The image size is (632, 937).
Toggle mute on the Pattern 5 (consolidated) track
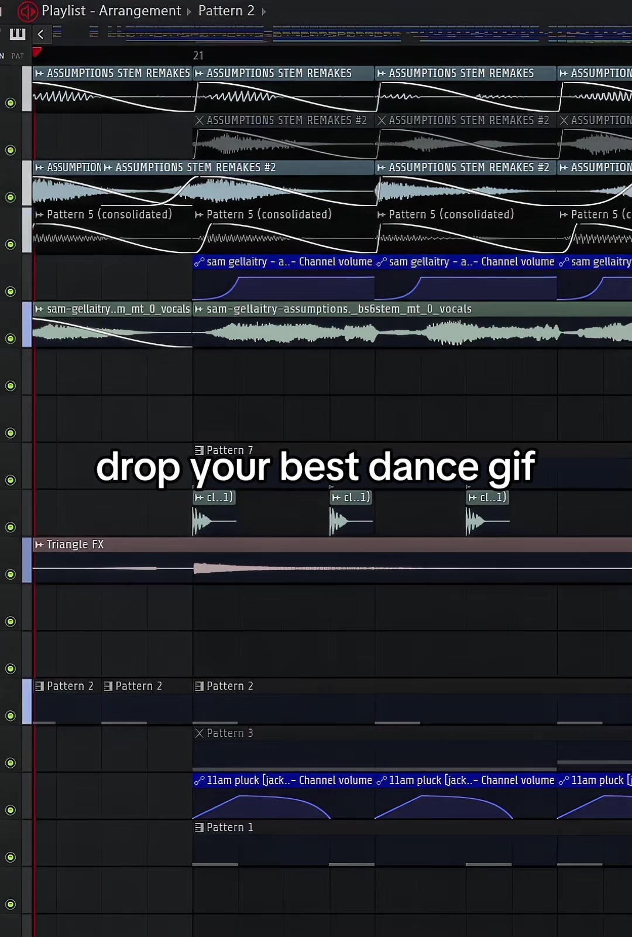coord(10,244)
